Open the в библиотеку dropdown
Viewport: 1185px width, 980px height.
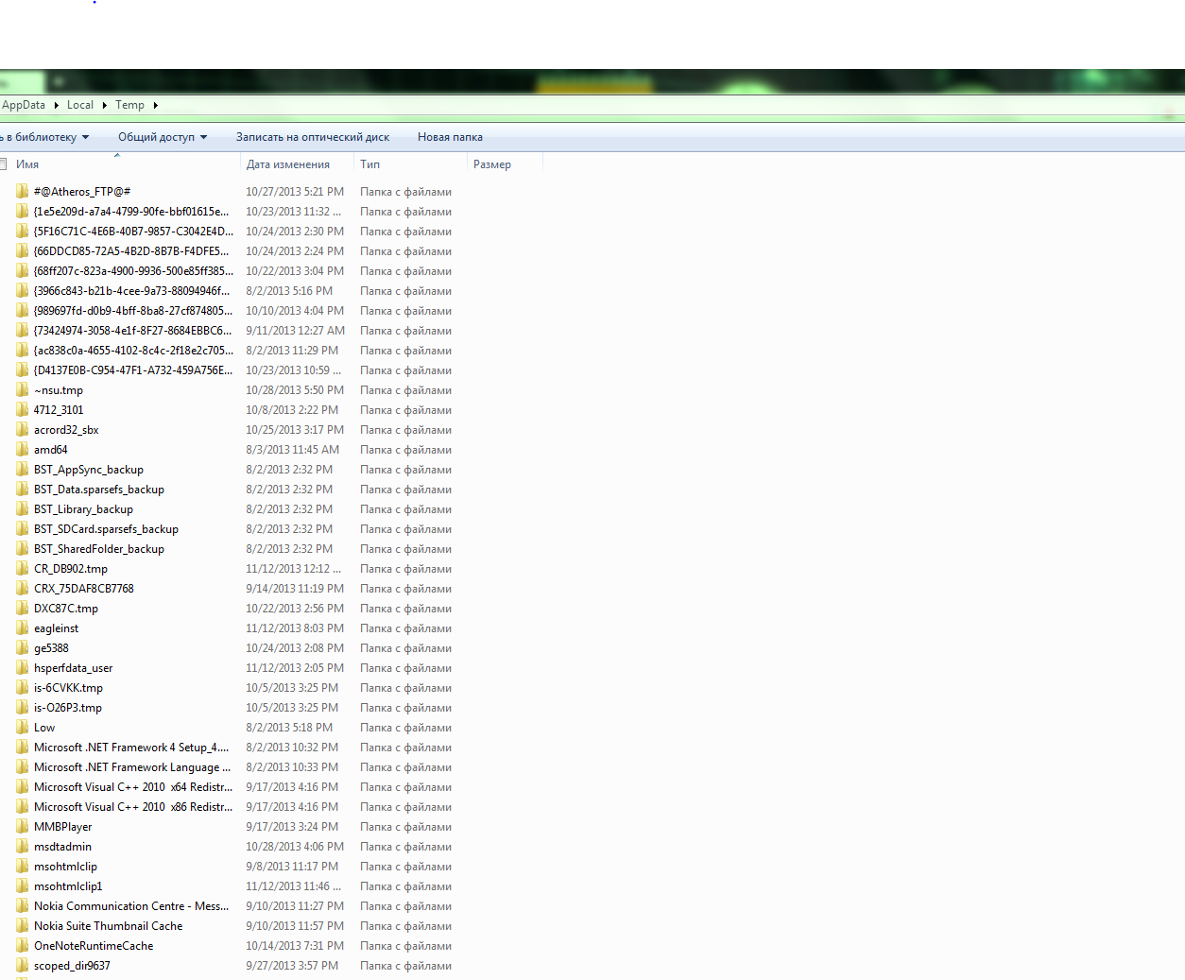pyautogui.click(x=45, y=137)
